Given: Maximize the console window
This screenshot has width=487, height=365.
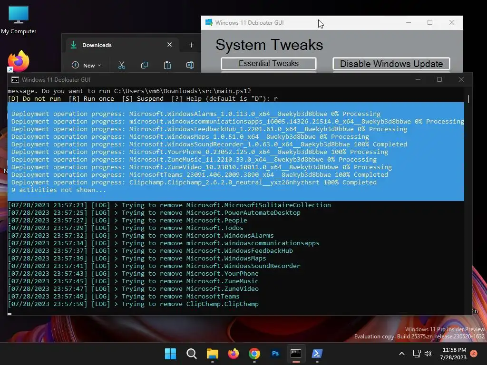Looking at the screenshot, I should tap(439, 79).
